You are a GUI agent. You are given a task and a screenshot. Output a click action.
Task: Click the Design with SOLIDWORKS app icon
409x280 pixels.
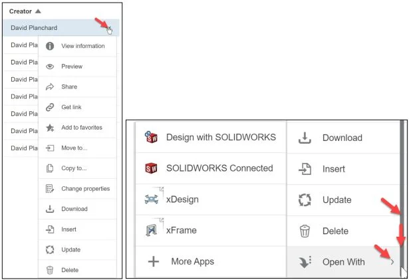tap(151, 137)
